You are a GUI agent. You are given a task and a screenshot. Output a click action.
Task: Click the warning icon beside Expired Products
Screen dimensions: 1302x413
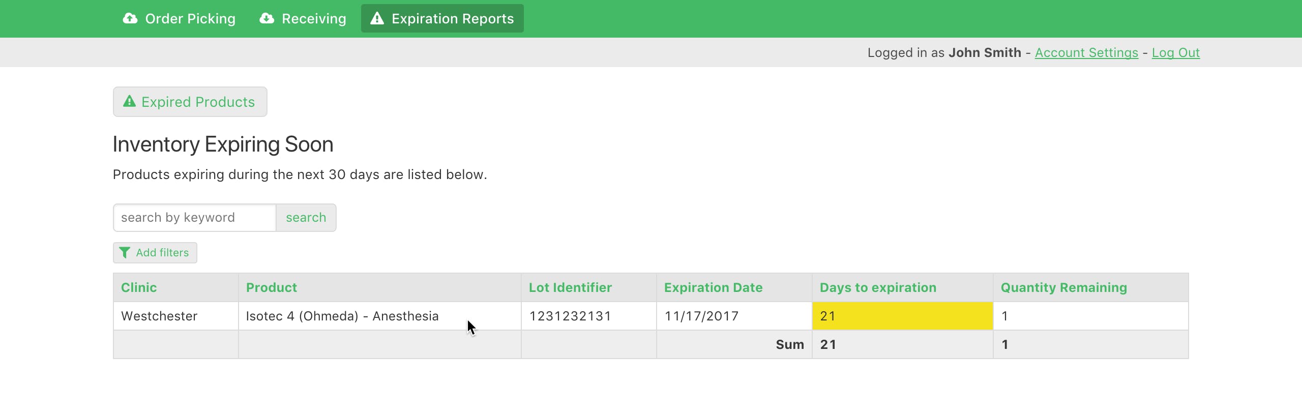pyautogui.click(x=130, y=101)
